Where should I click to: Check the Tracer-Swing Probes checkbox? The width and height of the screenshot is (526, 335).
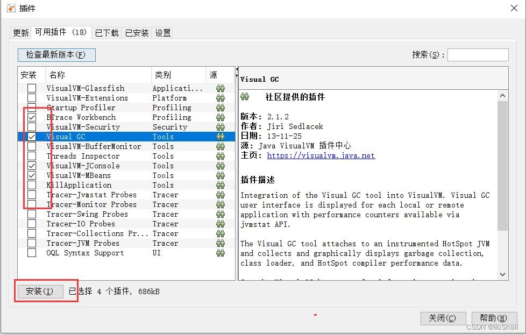[x=32, y=214]
